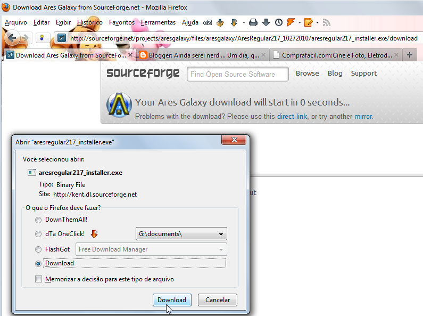Open the Ajuda menu
This screenshot has height=316, width=423.
pos(190,22)
